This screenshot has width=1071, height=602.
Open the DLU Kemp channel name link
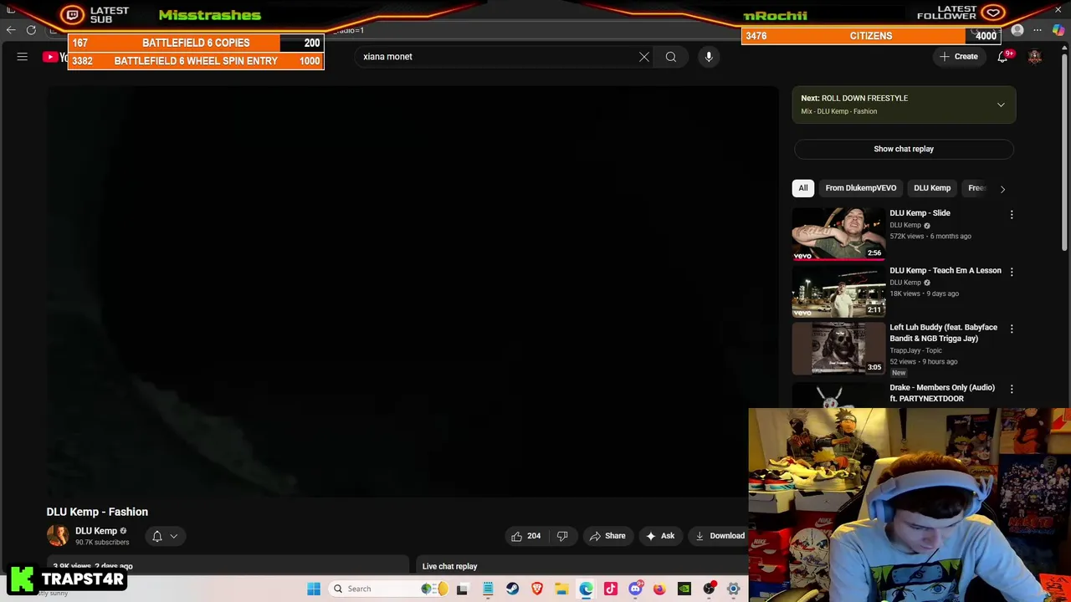[x=96, y=531]
